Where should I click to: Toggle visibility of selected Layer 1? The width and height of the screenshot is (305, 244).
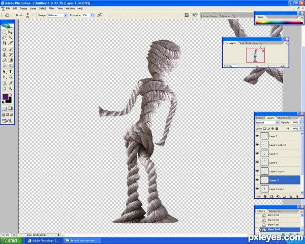257,180
